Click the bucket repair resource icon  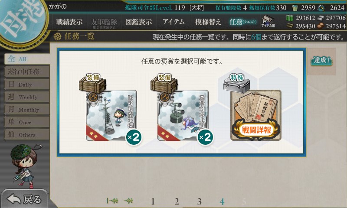click(x=295, y=8)
